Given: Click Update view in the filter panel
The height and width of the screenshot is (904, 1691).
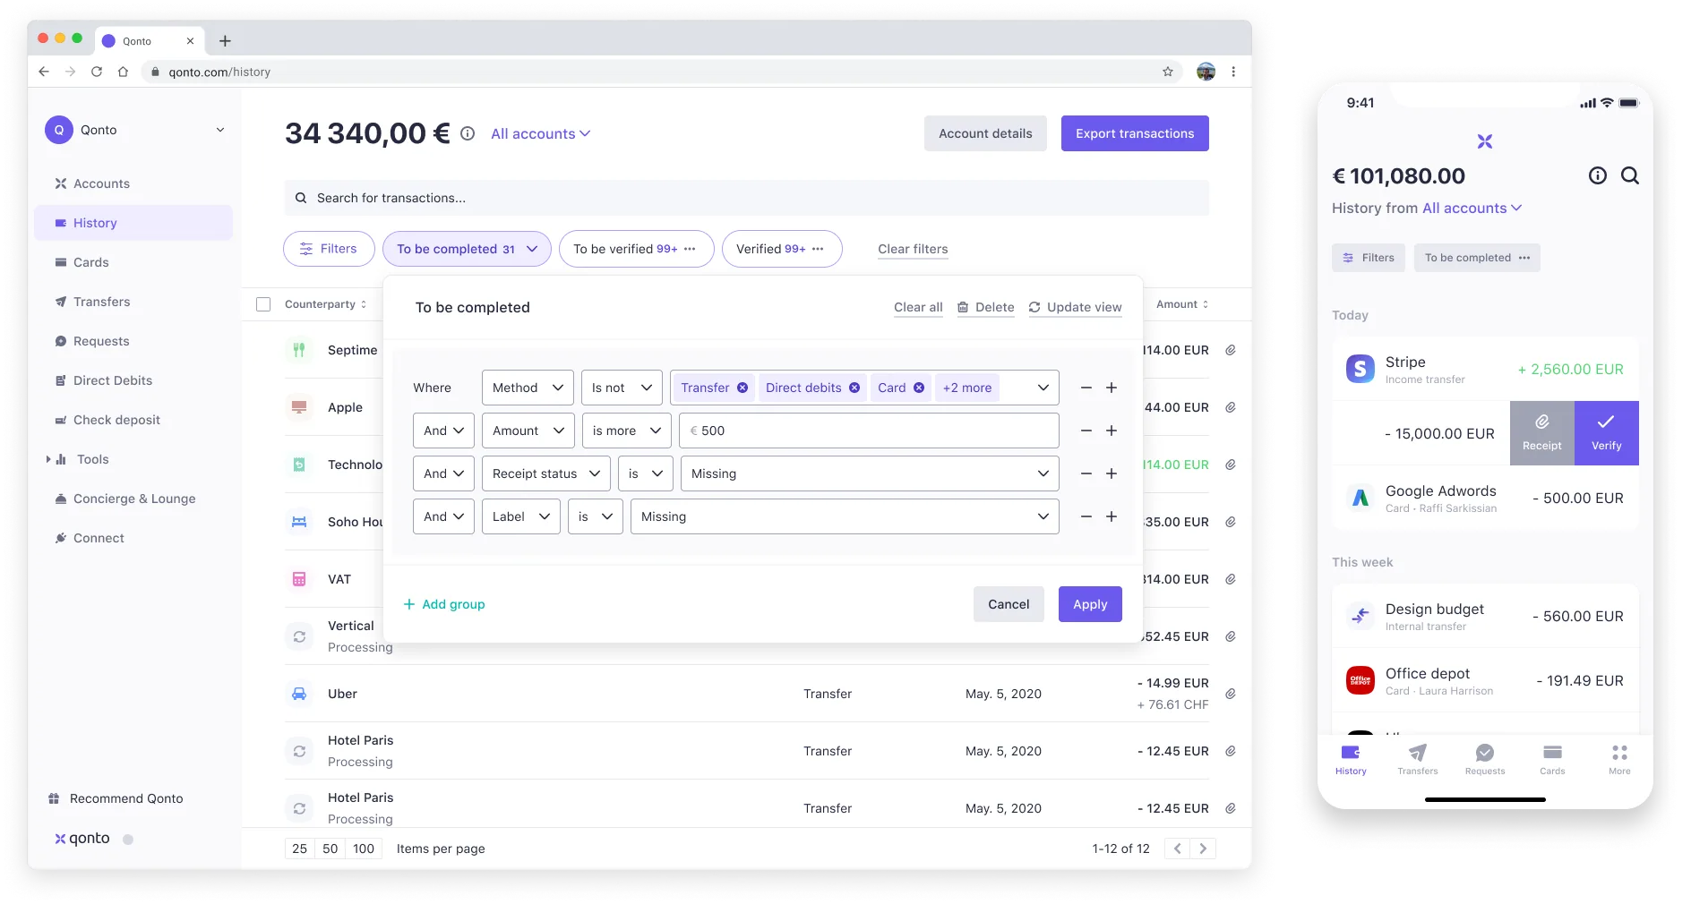Looking at the screenshot, I should coord(1075,307).
